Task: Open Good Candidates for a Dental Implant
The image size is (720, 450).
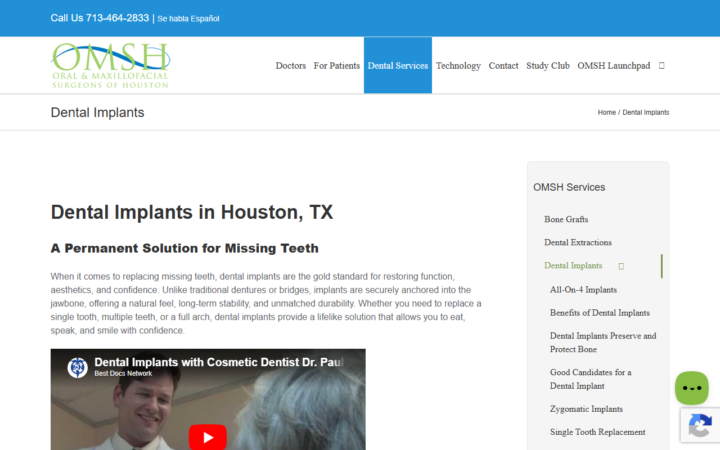Action: (591, 379)
